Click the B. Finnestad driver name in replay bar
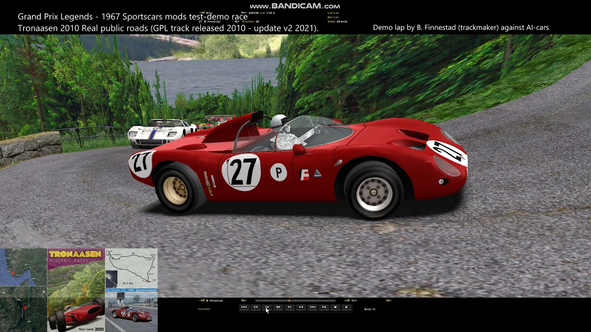591x332 pixels. [214, 301]
